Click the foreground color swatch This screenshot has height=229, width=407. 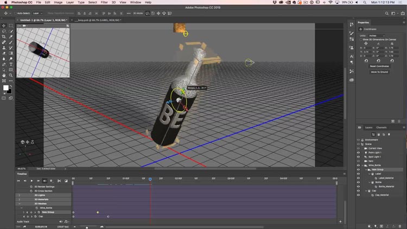[5, 87]
